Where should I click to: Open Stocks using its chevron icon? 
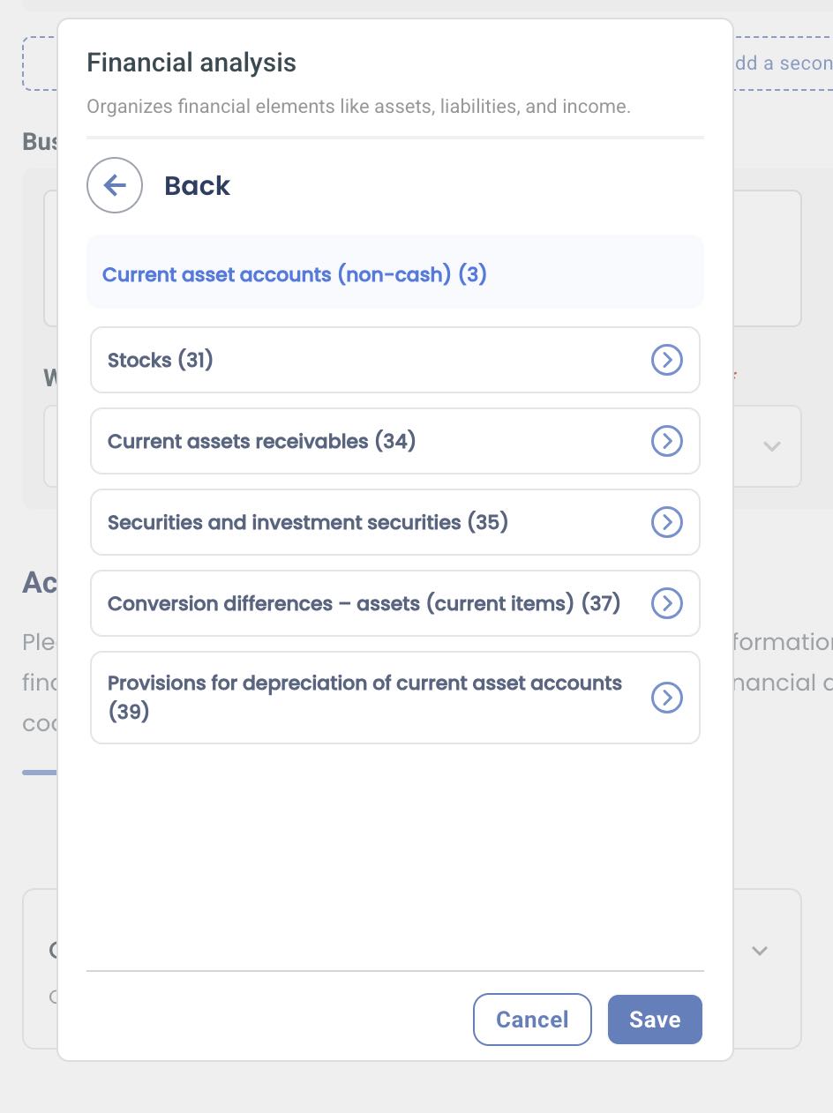[667, 360]
